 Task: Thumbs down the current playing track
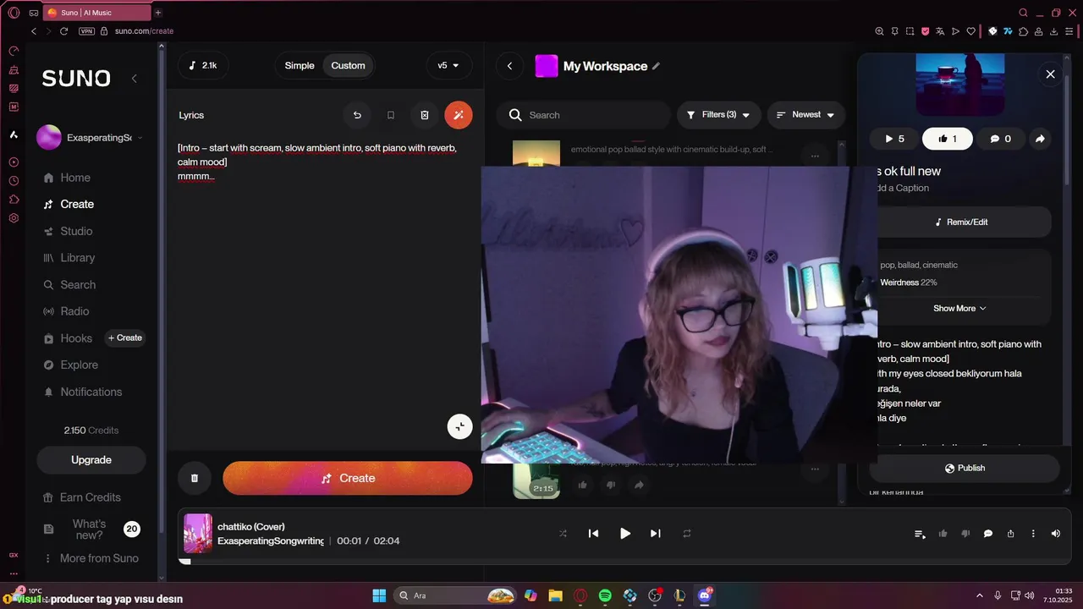pos(965,534)
